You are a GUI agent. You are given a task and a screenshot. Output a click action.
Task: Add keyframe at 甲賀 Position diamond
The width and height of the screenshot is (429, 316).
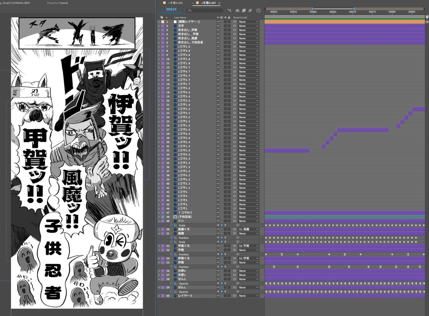(x=221, y=254)
